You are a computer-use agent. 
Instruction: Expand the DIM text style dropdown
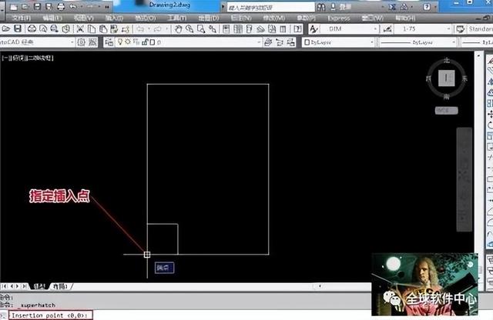click(x=375, y=29)
